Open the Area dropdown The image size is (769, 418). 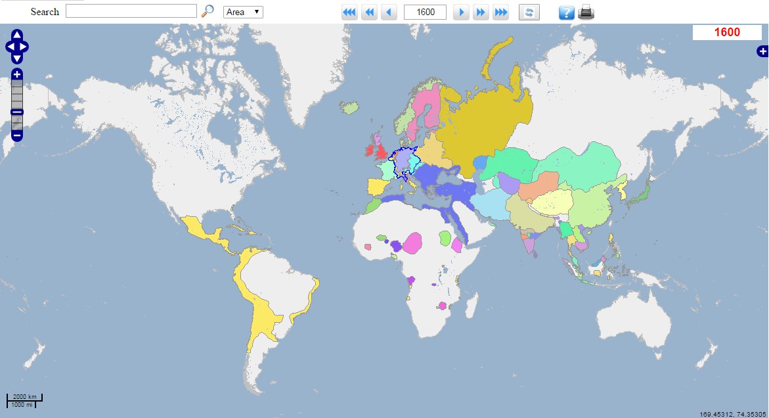(243, 12)
